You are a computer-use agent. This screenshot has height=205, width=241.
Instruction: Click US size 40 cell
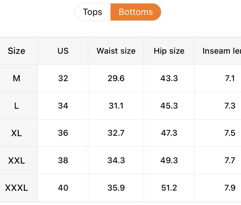tap(63, 188)
